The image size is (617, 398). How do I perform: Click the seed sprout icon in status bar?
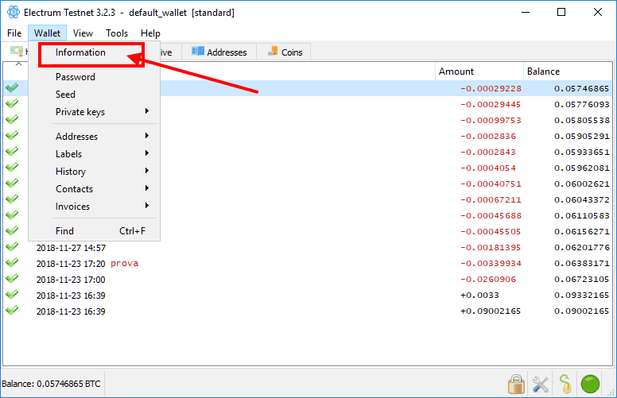pyautogui.click(x=565, y=384)
